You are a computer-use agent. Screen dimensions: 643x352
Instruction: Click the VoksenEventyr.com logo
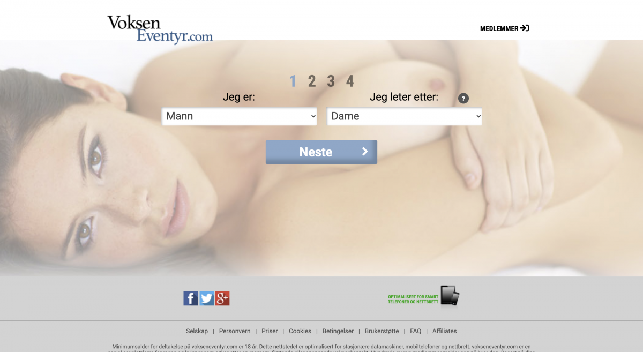[159, 27]
